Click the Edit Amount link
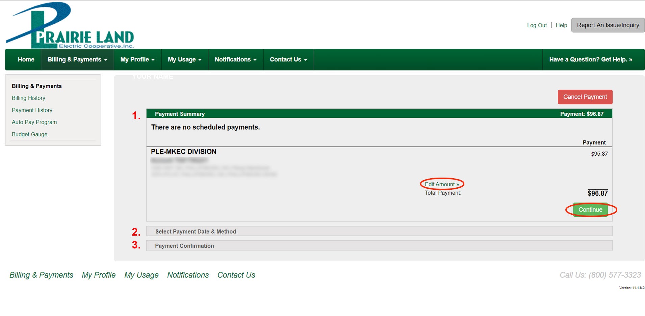The image size is (645, 316). click(x=442, y=184)
